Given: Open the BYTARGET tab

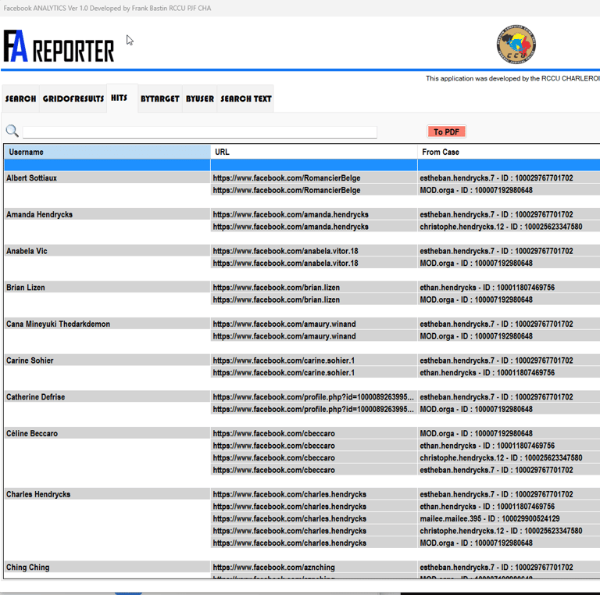Looking at the screenshot, I should (160, 99).
